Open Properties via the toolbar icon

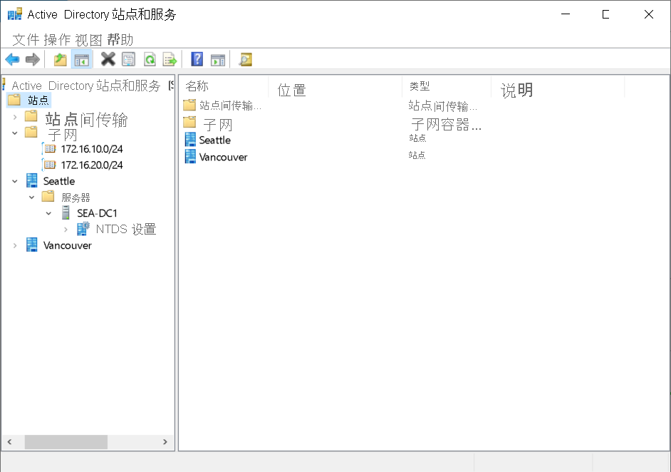tap(128, 60)
